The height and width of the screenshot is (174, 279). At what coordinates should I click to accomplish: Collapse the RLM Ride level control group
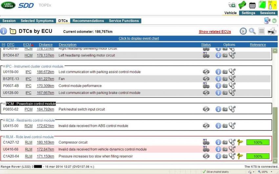point(4,137)
